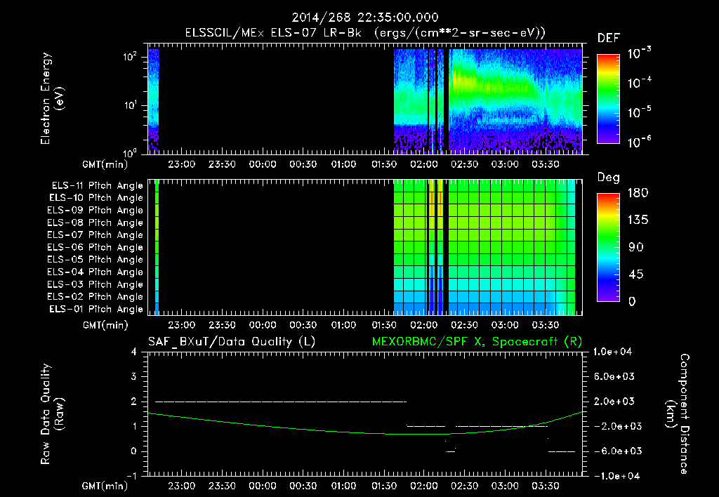
Task: Select the ELS-08 Pitch Angle row label
Action: [x=95, y=223]
